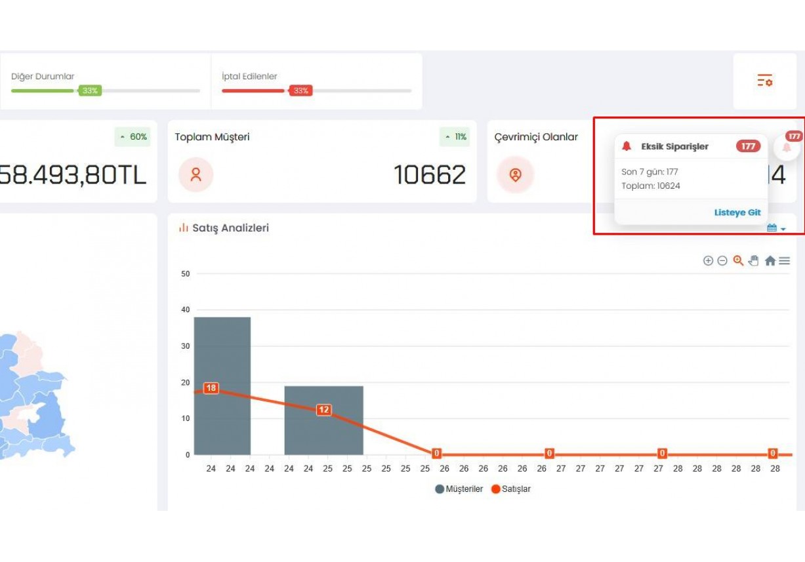The width and height of the screenshot is (805, 562).
Task: Reset chart zoom with home icon
Action: (770, 261)
